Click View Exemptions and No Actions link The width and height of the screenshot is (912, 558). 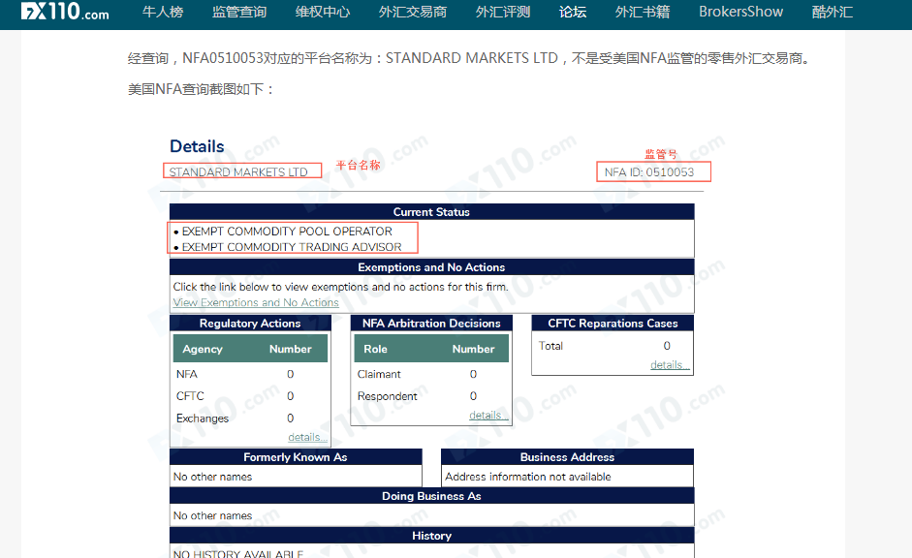[256, 302]
